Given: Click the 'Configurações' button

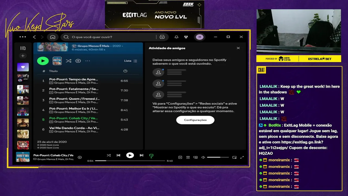Looking at the screenshot, I should pyautogui.click(x=195, y=120).
